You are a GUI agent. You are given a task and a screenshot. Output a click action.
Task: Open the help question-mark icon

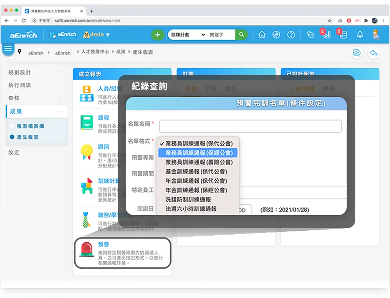pos(291,35)
